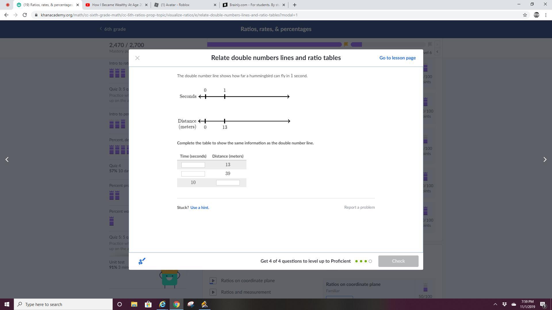Click Report a problem link
This screenshot has height=310, width=552.
pos(359,207)
